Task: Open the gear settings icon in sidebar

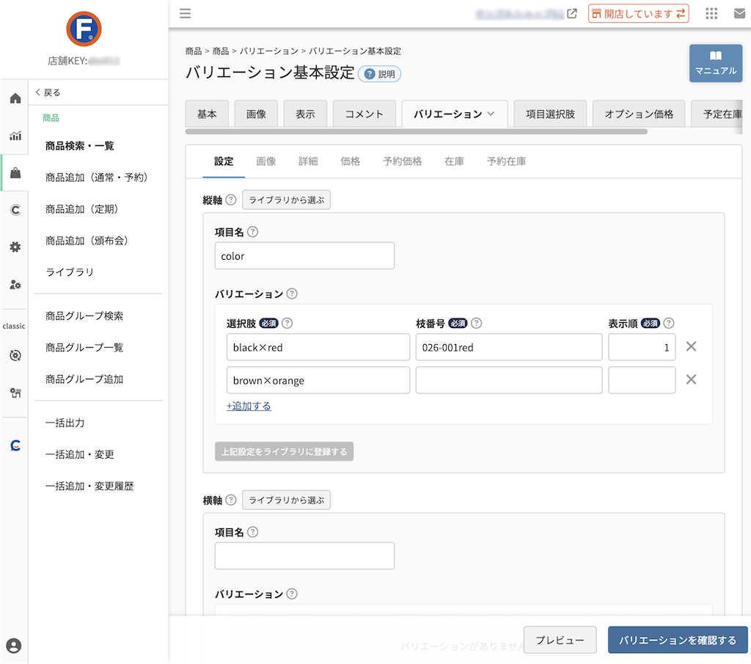Action: click(x=15, y=247)
